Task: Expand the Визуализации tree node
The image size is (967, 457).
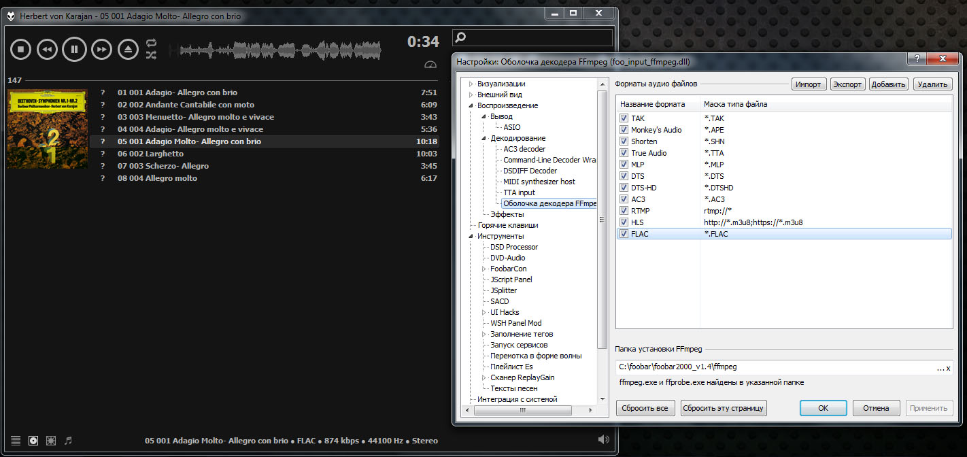Action: coord(471,84)
